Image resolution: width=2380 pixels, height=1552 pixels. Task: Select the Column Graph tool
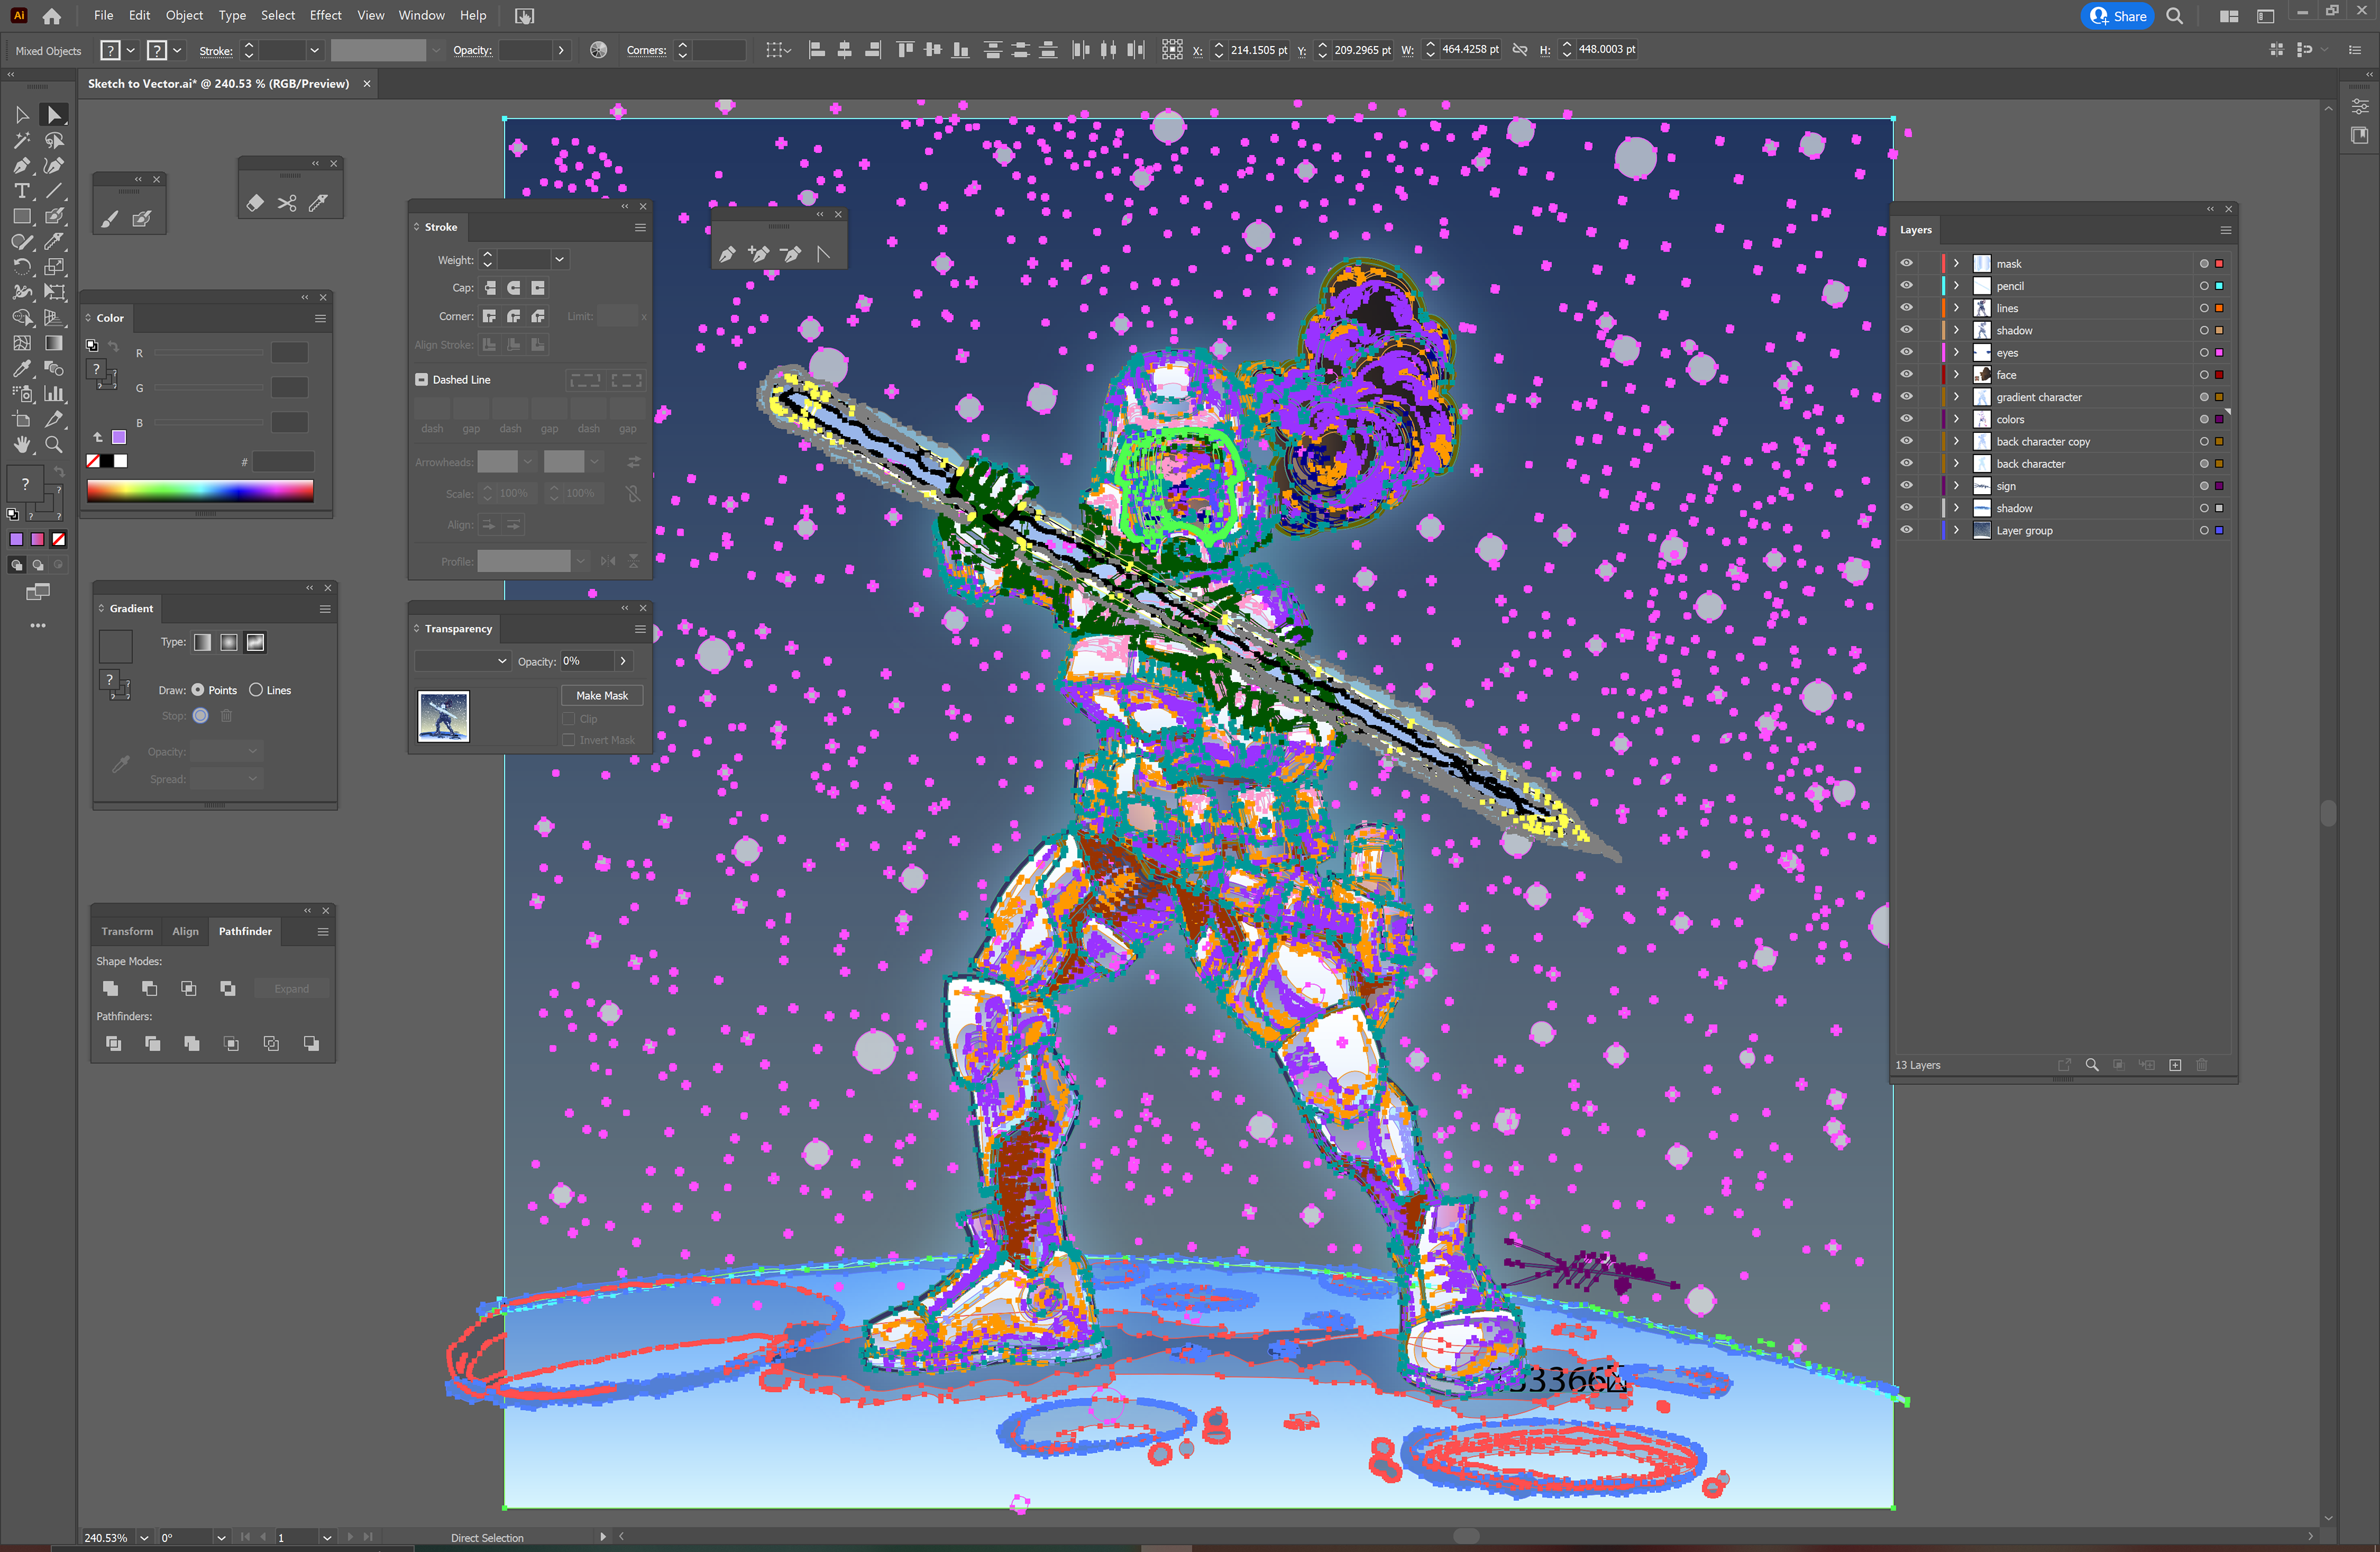pyautogui.click(x=54, y=394)
